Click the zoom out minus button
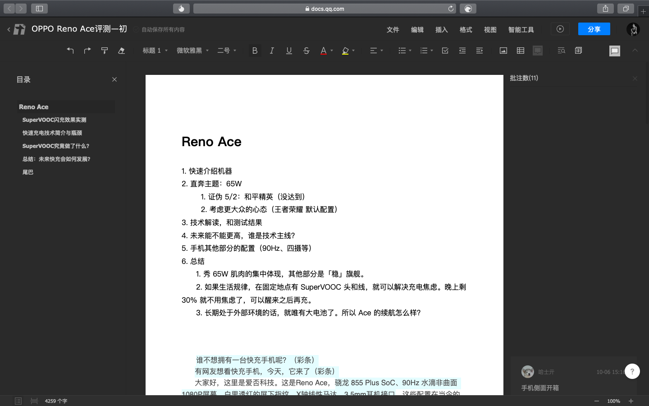 pyautogui.click(x=597, y=401)
